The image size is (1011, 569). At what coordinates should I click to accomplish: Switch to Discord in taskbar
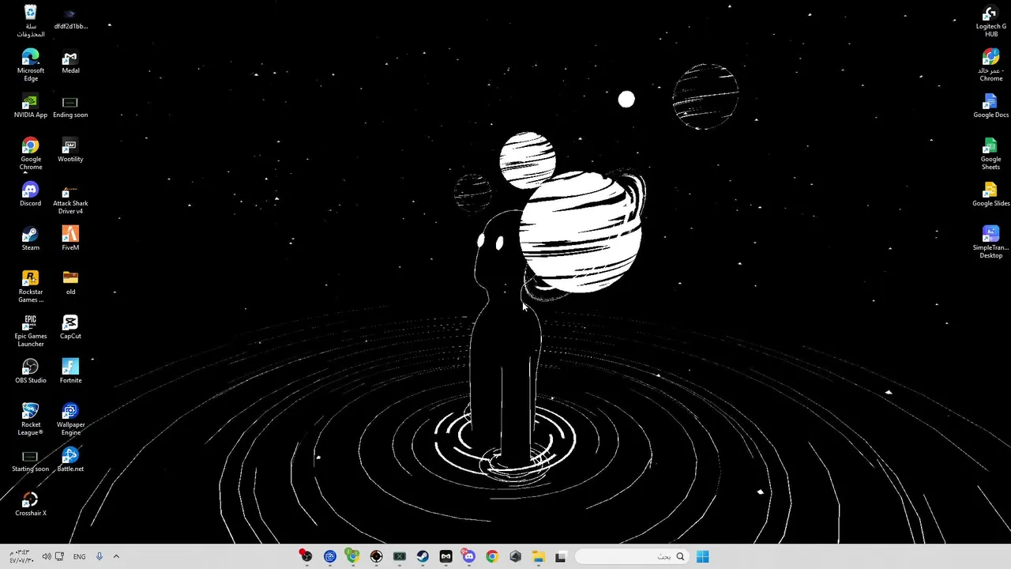[x=469, y=556]
